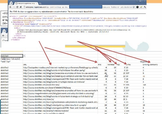The width and height of the screenshot is (162, 114).
Task: Go back using Chrome's back arrow
Action: pyautogui.click(x=11, y=7)
